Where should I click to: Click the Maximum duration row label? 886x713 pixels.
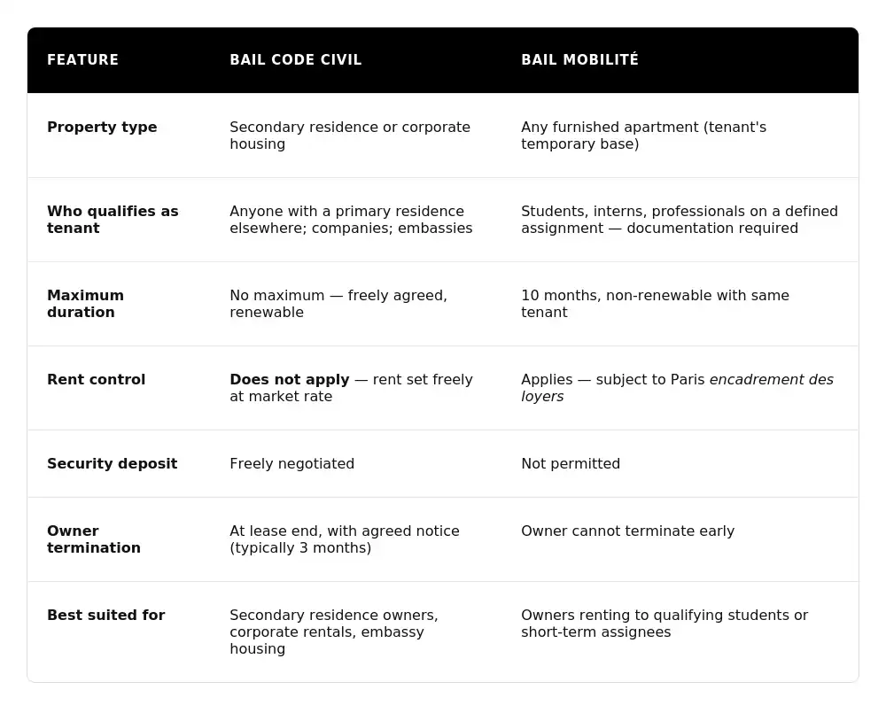pos(85,304)
